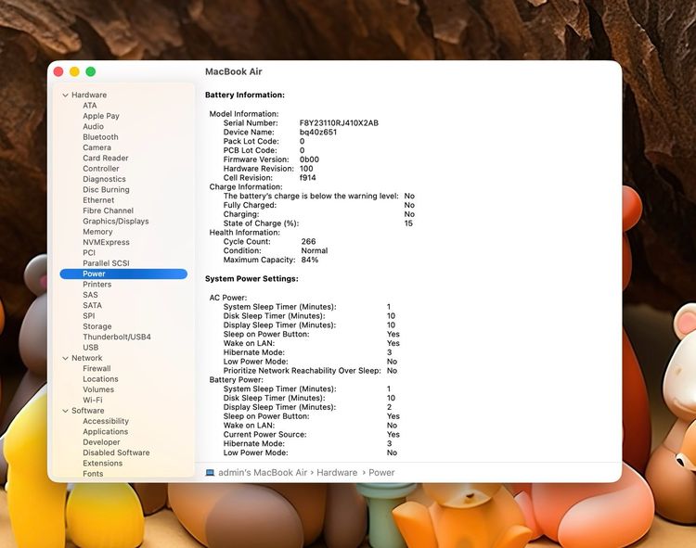Click Power in the path bar
The height and width of the screenshot is (548, 696).
coord(381,473)
